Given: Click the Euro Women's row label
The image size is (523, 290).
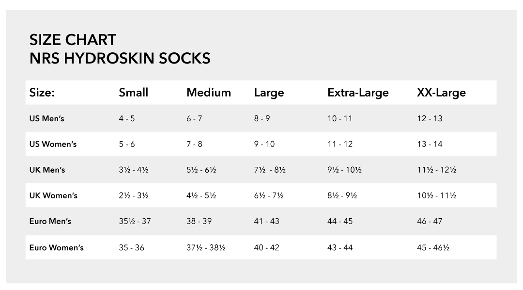Looking at the screenshot, I should pyautogui.click(x=56, y=248).
